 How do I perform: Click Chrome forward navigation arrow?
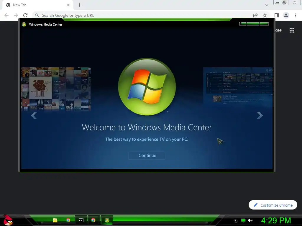click(16, 15)
